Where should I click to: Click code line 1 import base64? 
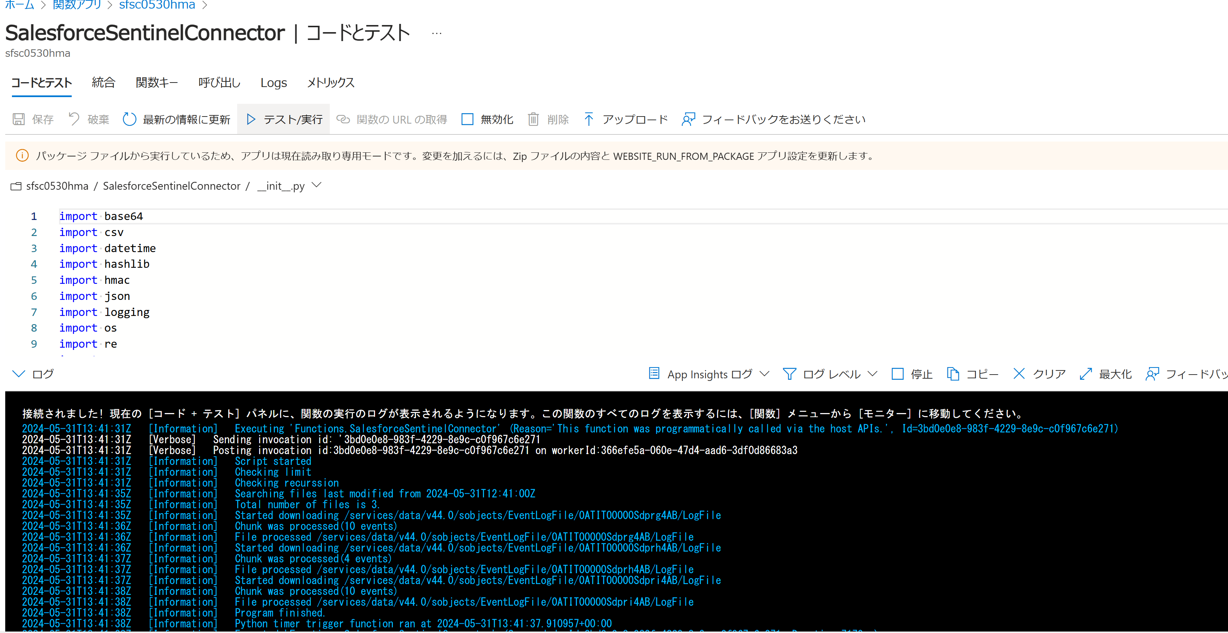click(x=101, y=216)
